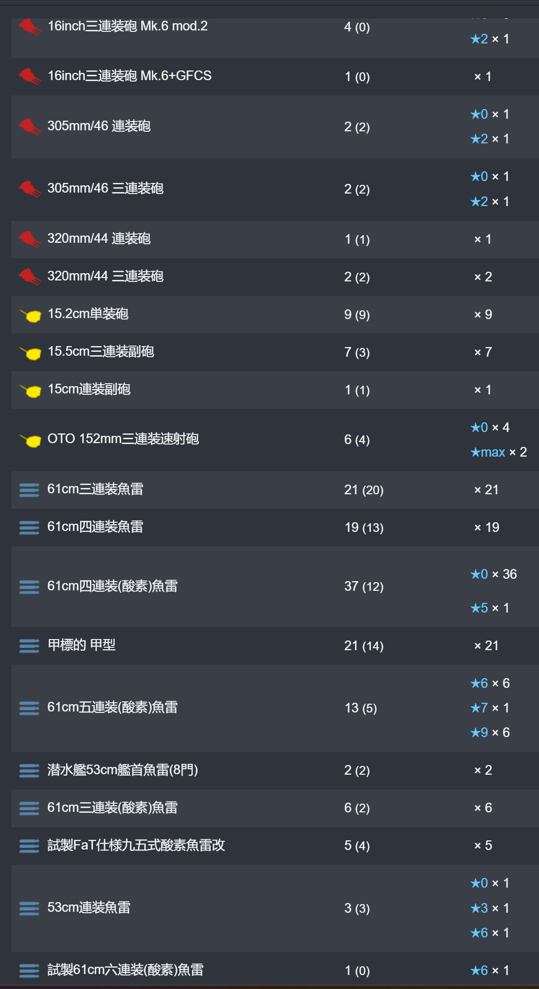This screenshot has width=539, height=989.
Task: Click yellow secondary gun icon for 15.2cm単装砲
Action: click(x=30, y=316)
